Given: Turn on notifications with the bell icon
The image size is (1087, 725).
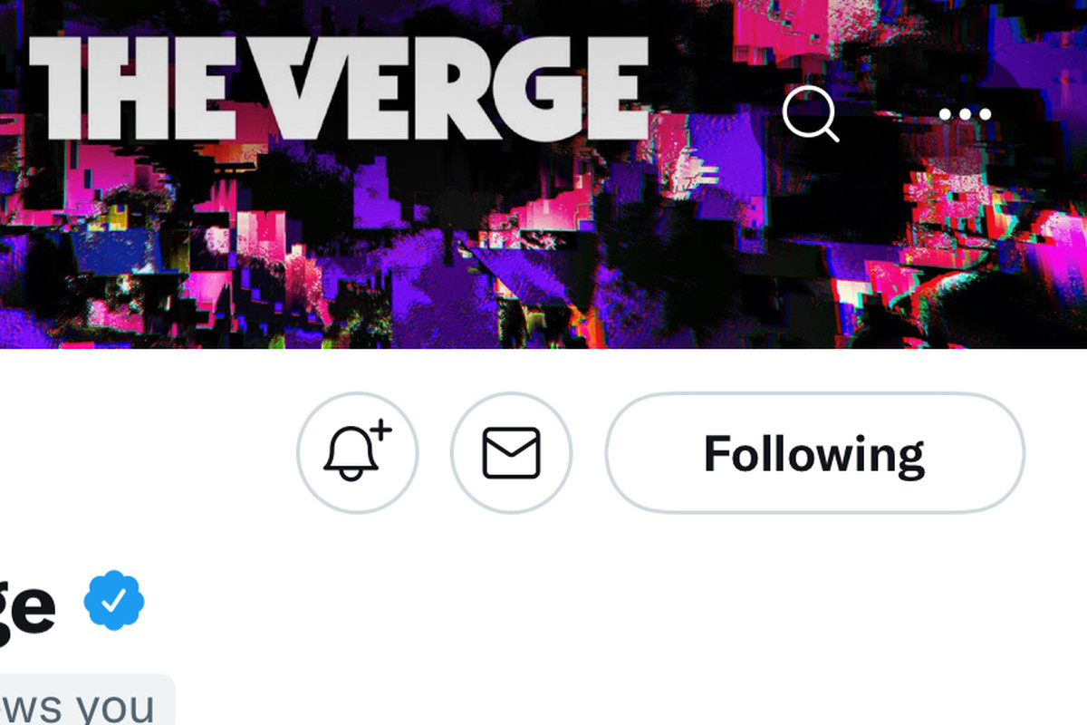Looking at the screenshot, I should tap(358, 452).
